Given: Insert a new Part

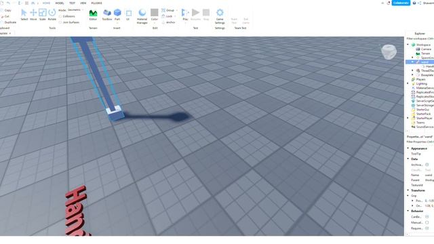Looking at the screenshot, I should (x=117, y=14).
